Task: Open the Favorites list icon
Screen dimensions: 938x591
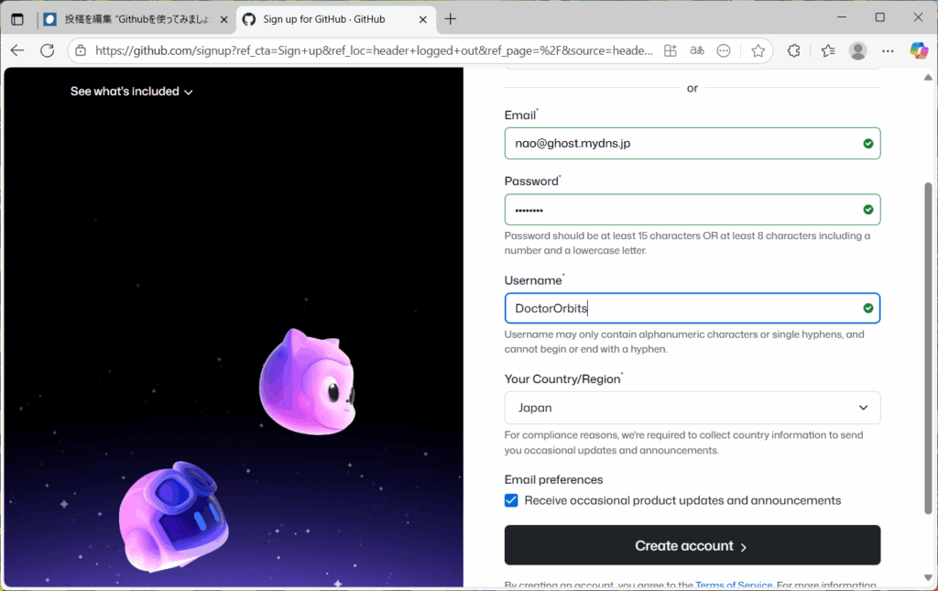Action: 828,51
